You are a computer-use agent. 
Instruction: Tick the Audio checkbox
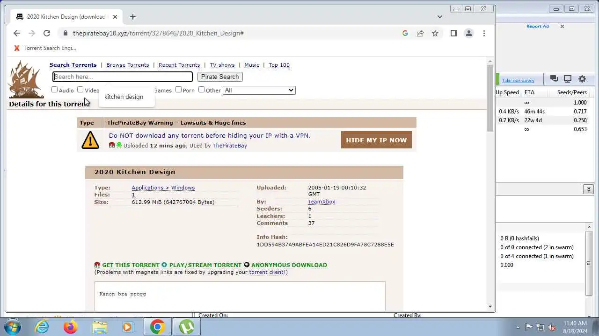[x=54, y=90]
